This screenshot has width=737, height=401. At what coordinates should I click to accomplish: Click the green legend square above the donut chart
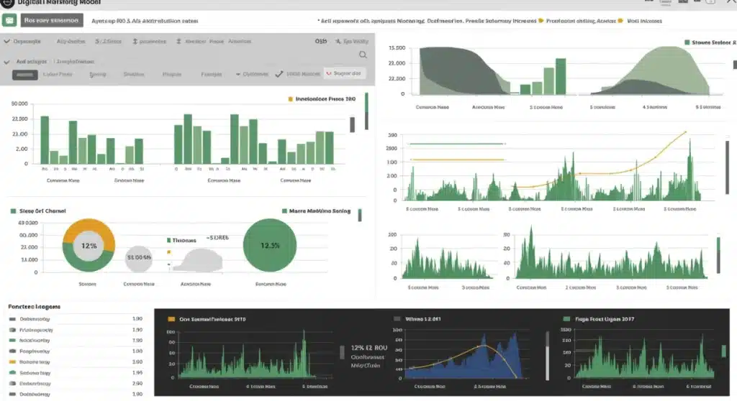tap(13, 211)
